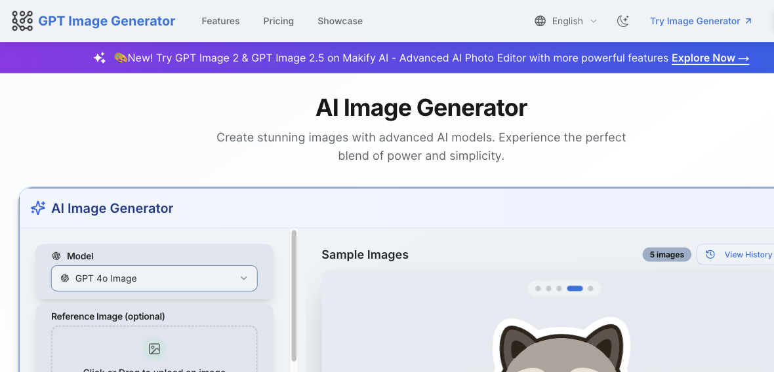The width and height of the screenshot is (774, 372).
Task: Click the AI Image Generator panel title
Action: pos(112,208)
